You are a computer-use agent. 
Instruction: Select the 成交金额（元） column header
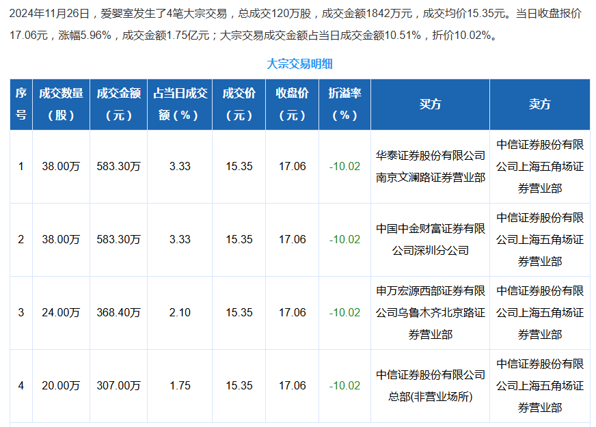119,105
